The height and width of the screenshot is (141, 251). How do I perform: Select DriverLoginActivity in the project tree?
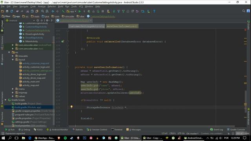click(35, 34)
